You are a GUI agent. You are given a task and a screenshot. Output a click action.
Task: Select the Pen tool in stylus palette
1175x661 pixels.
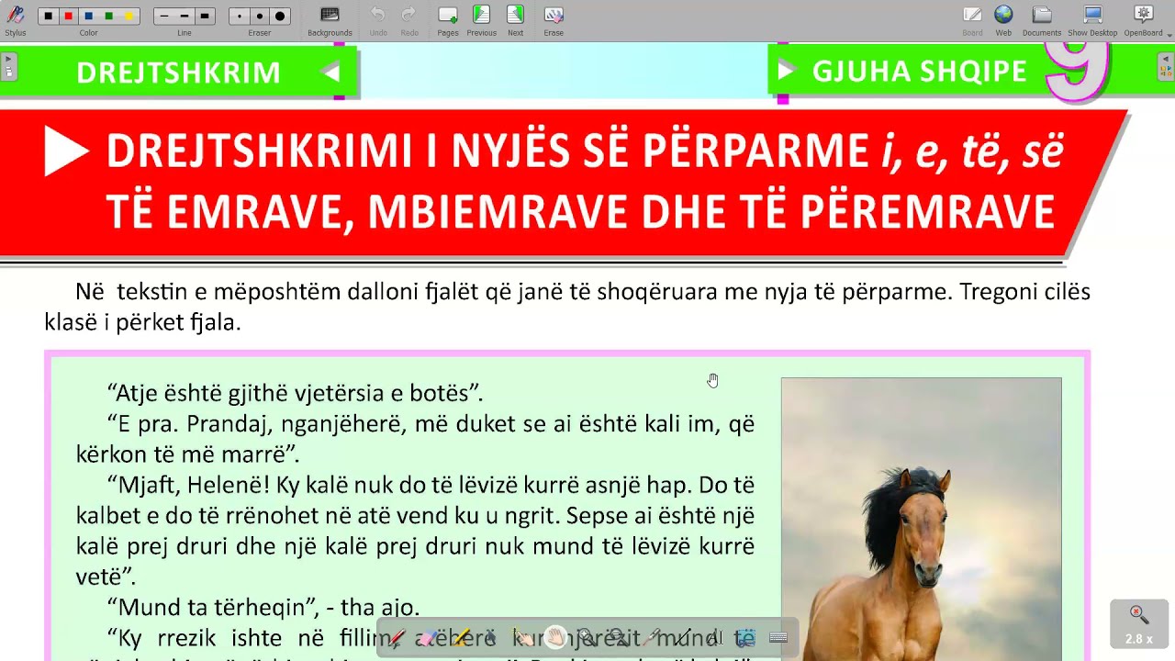click(397, 638)
